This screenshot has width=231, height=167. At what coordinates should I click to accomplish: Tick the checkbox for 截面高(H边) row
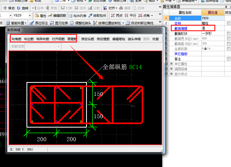click(x=229, y=44)
